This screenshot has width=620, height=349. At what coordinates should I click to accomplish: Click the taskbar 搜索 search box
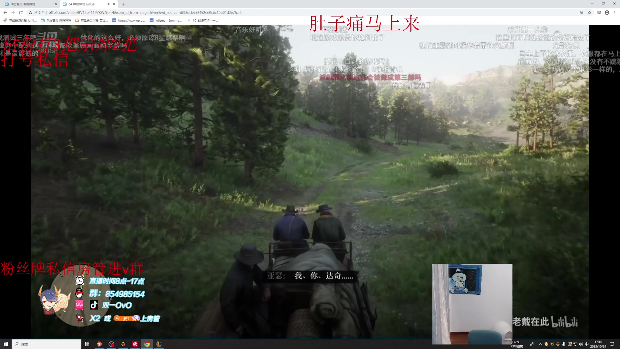(46, 344)
